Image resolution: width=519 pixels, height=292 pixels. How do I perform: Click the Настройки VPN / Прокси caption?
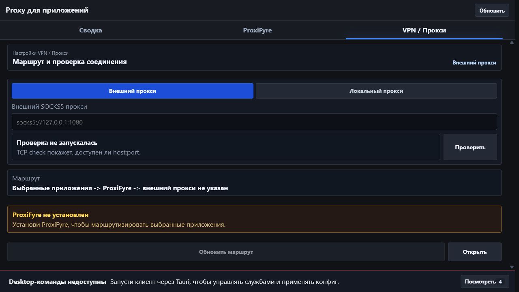(41, 53)
